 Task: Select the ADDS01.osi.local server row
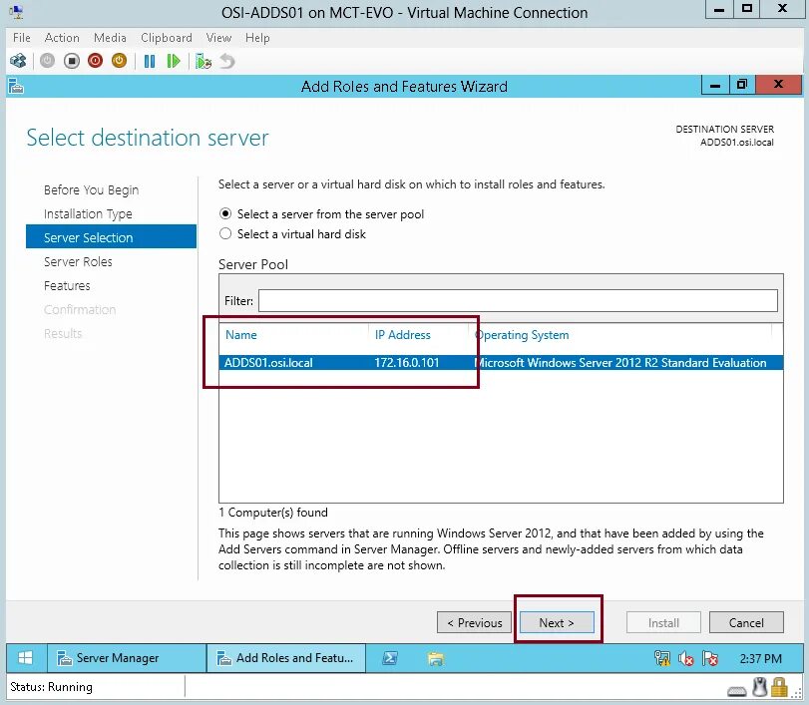pos(501,362)
